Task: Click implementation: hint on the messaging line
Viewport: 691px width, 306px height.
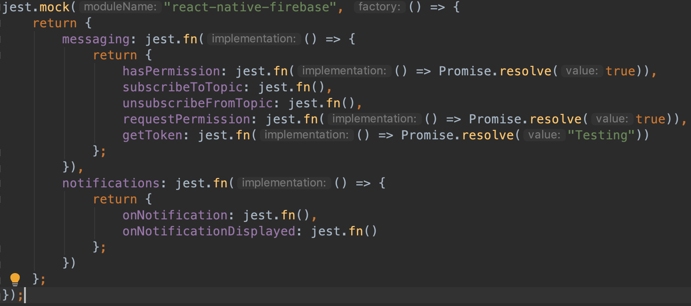Action: [254, 39]
